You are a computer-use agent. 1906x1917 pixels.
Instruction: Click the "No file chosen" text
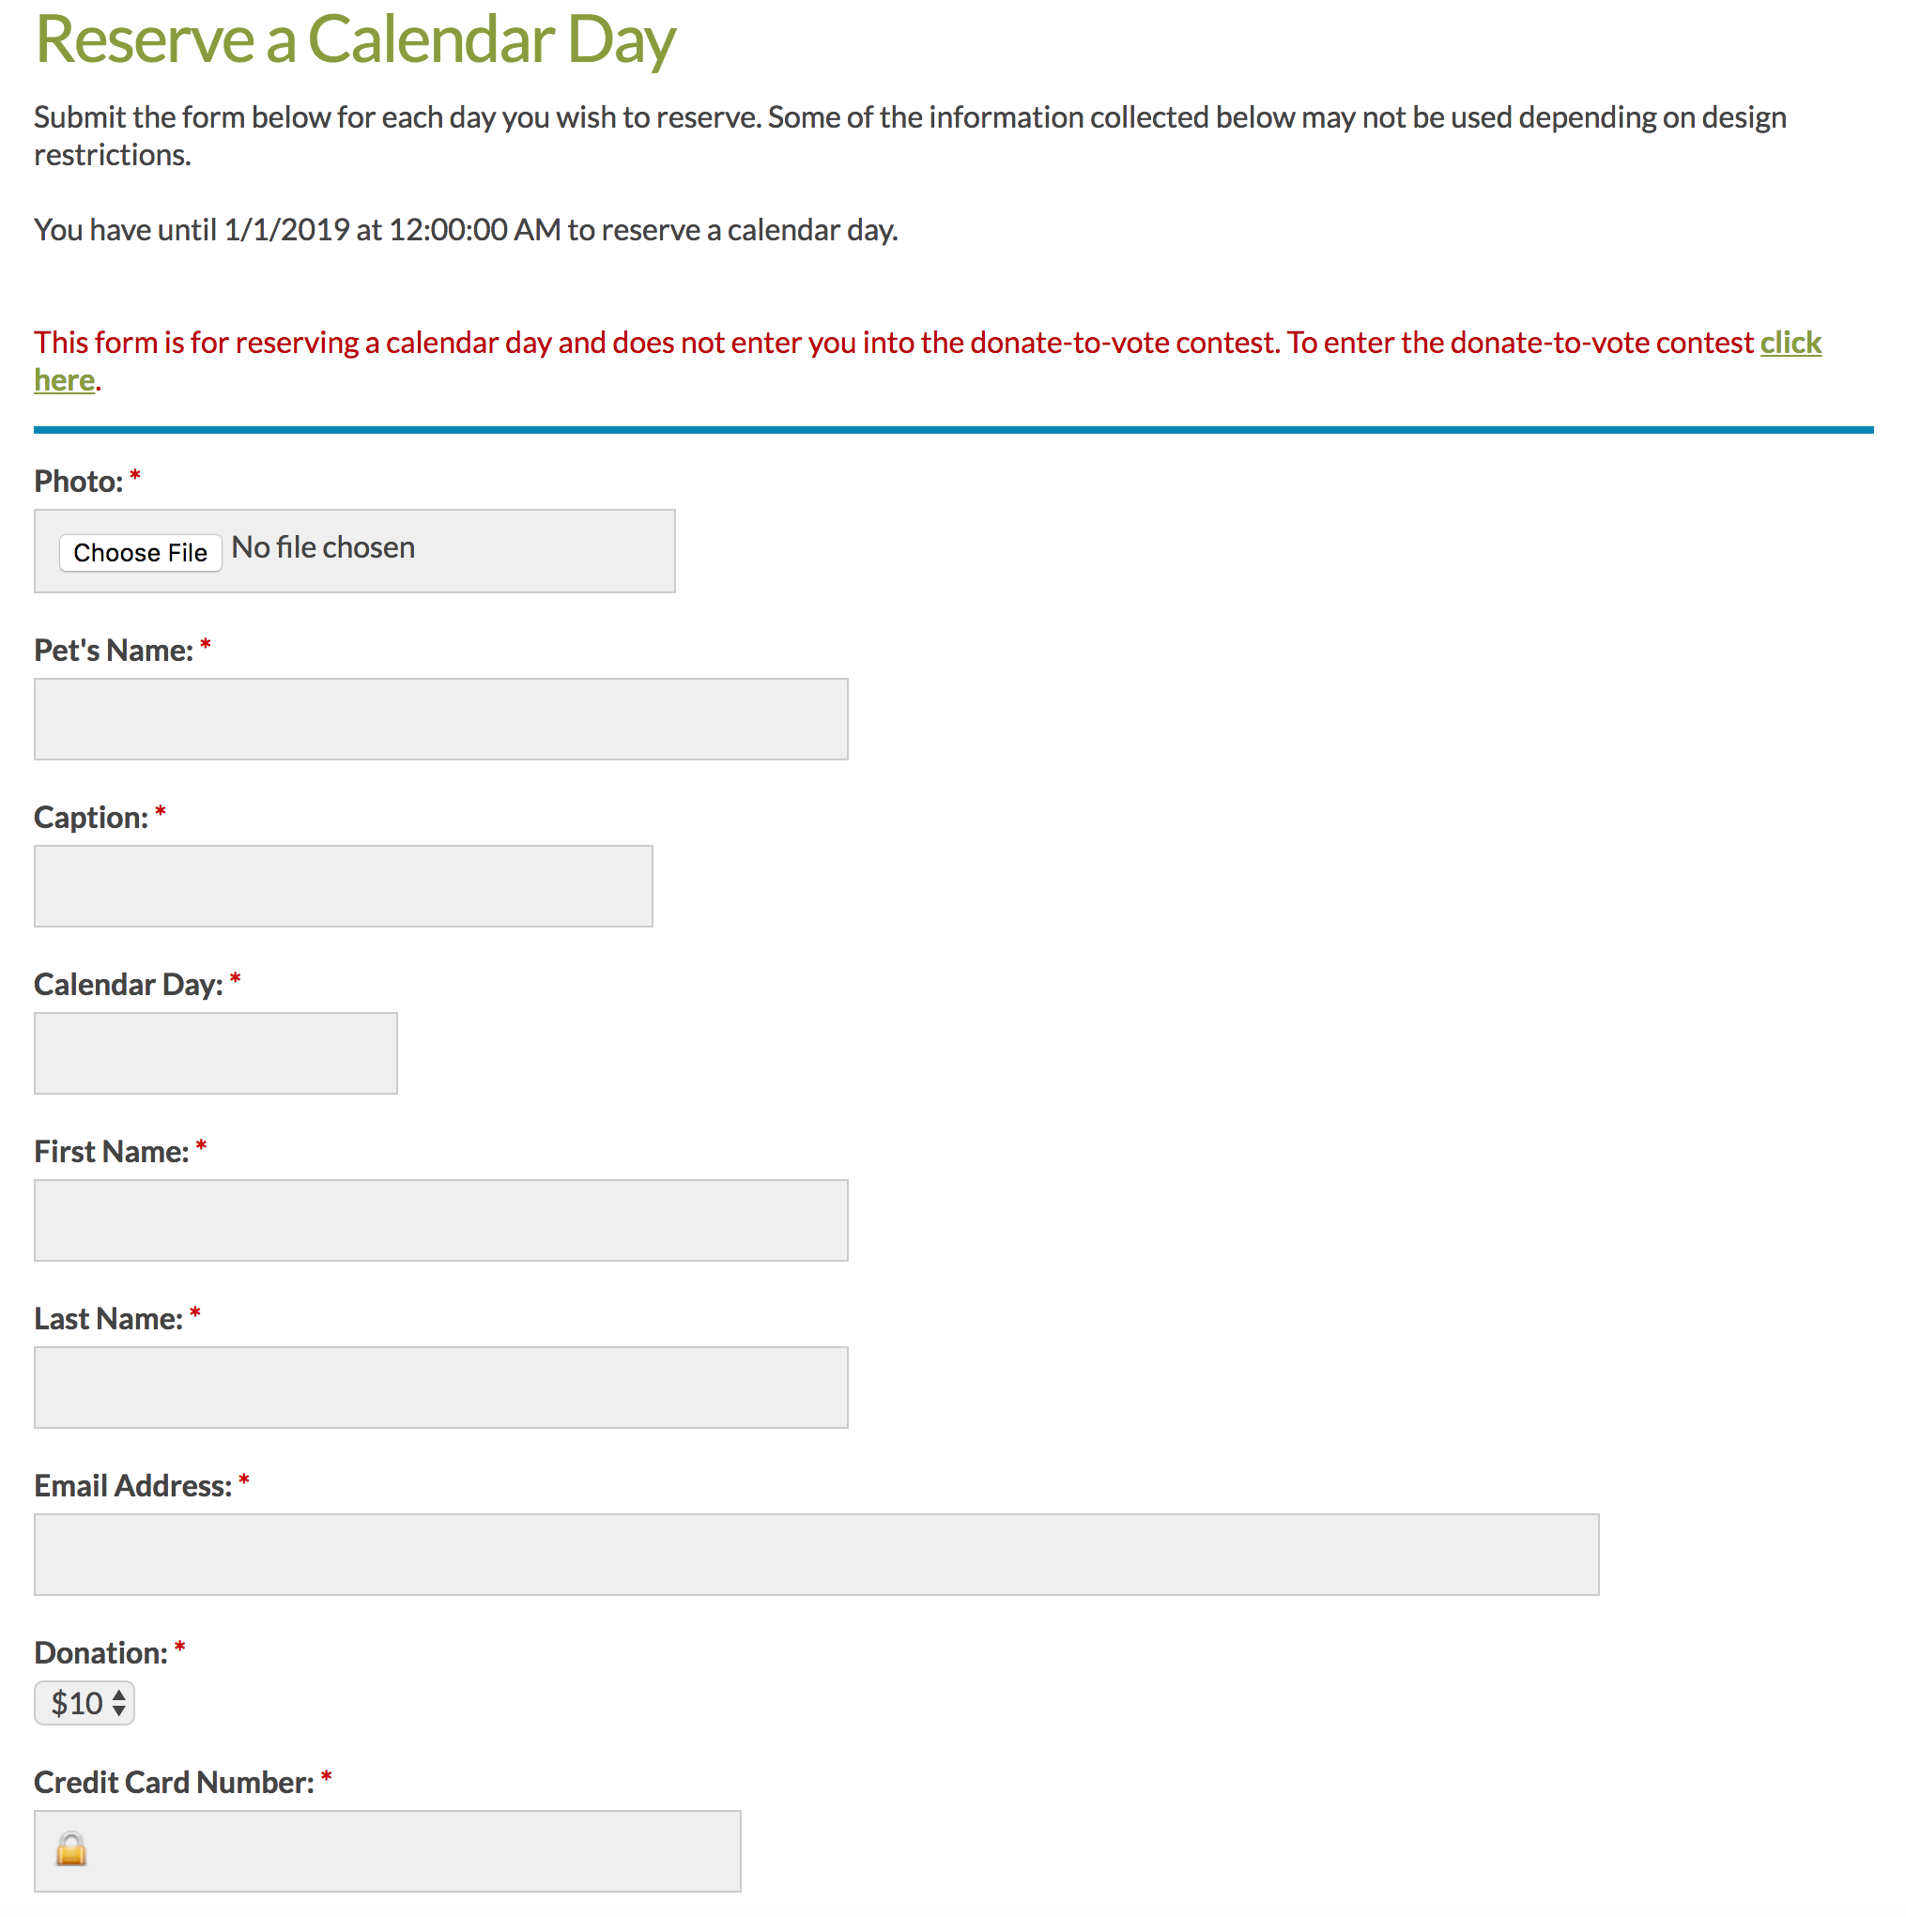(323, 547)
